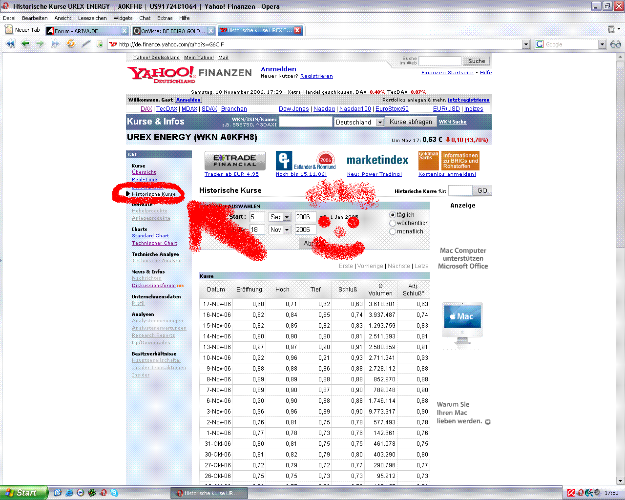Click the Estlander & Rönnlund logo
Screen dimensions: 625x500
(306, 161)
